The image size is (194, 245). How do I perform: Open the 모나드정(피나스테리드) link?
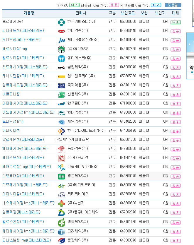(21, 40)
